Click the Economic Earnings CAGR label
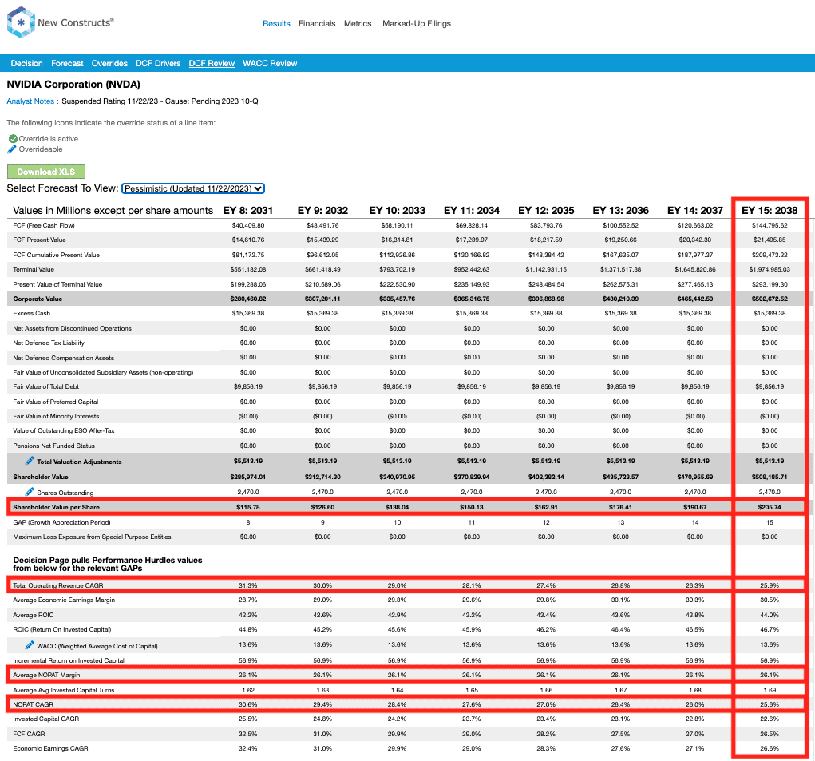 50,748
